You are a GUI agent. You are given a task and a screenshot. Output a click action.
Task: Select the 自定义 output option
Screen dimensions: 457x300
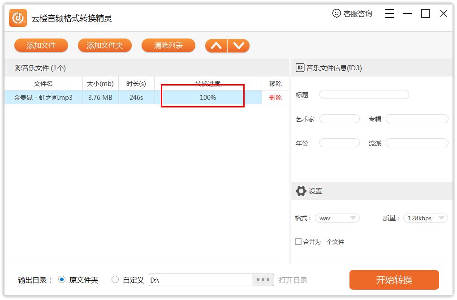(x=114, y=279)
